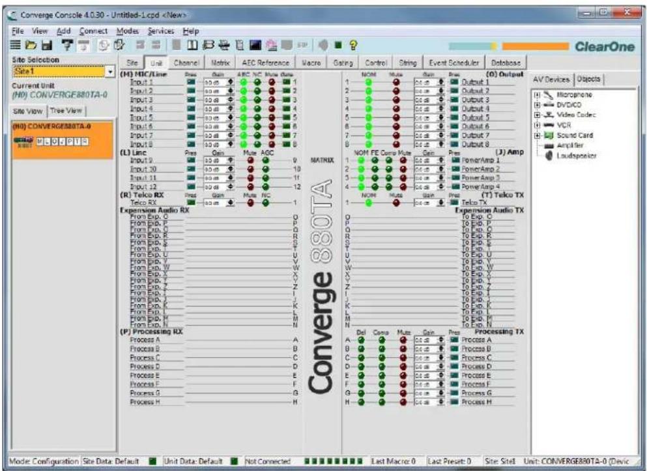Click the Input 1 Gate indicator icon
Screen dimensions: 647x471
click(287, 81)
